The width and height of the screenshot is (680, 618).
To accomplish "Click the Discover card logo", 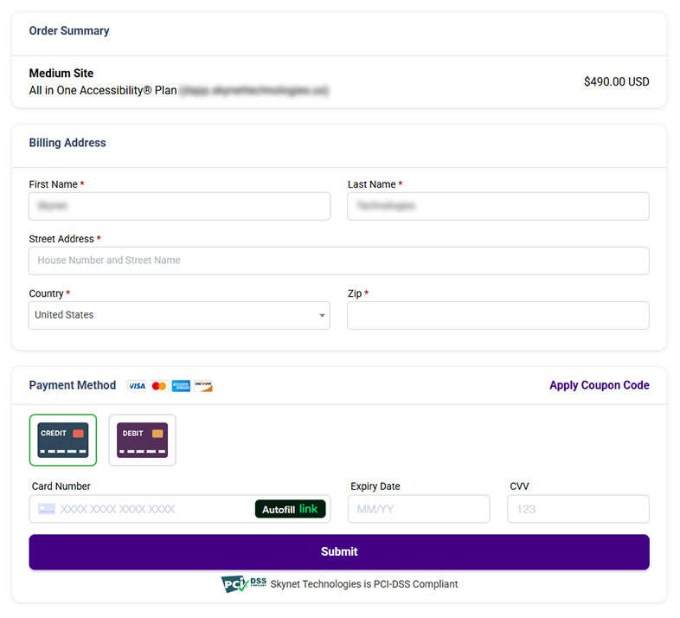I will coord(203,386).
